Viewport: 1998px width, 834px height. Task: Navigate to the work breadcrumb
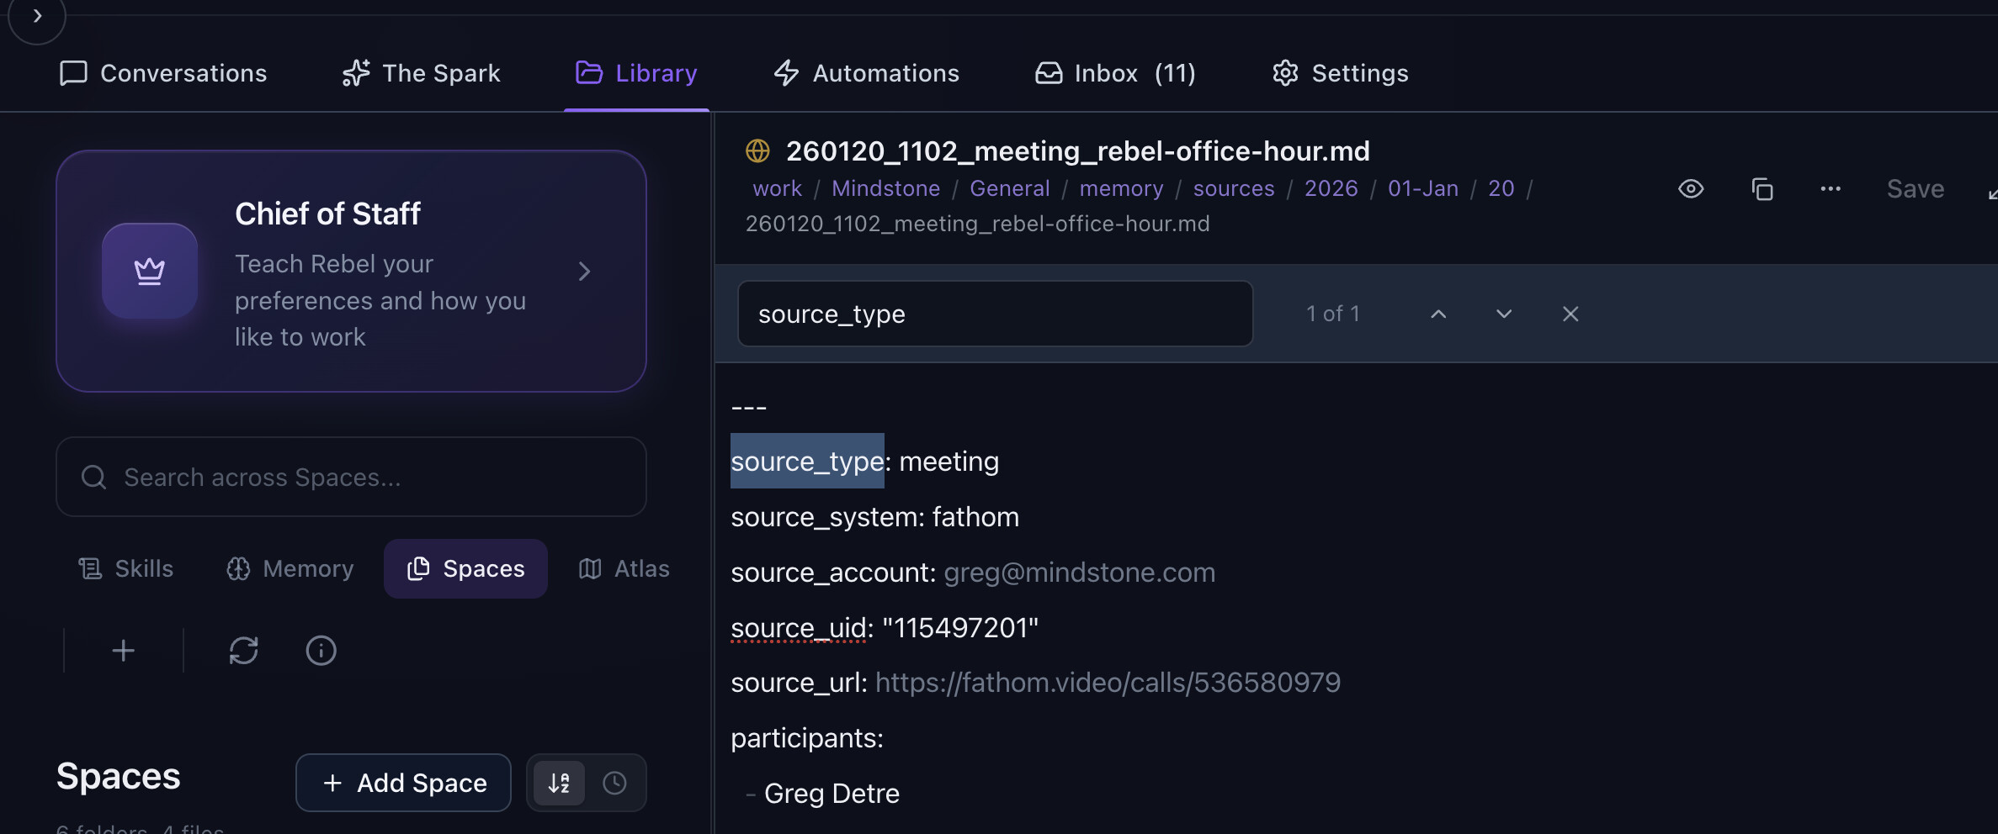(x=777, y=188)
